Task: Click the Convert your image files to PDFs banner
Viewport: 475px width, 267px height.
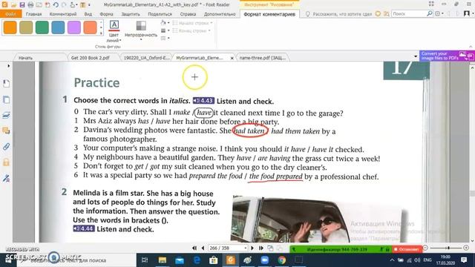Action: click(x=447, y=56)
